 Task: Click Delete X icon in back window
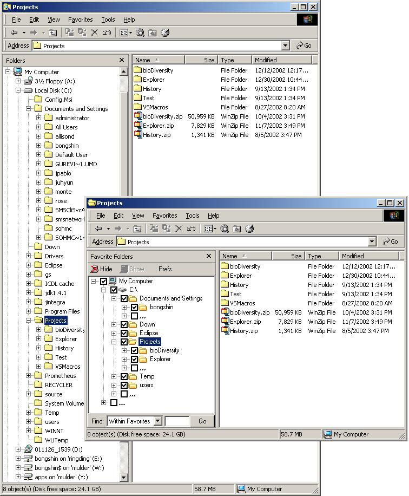coord(94,32)
